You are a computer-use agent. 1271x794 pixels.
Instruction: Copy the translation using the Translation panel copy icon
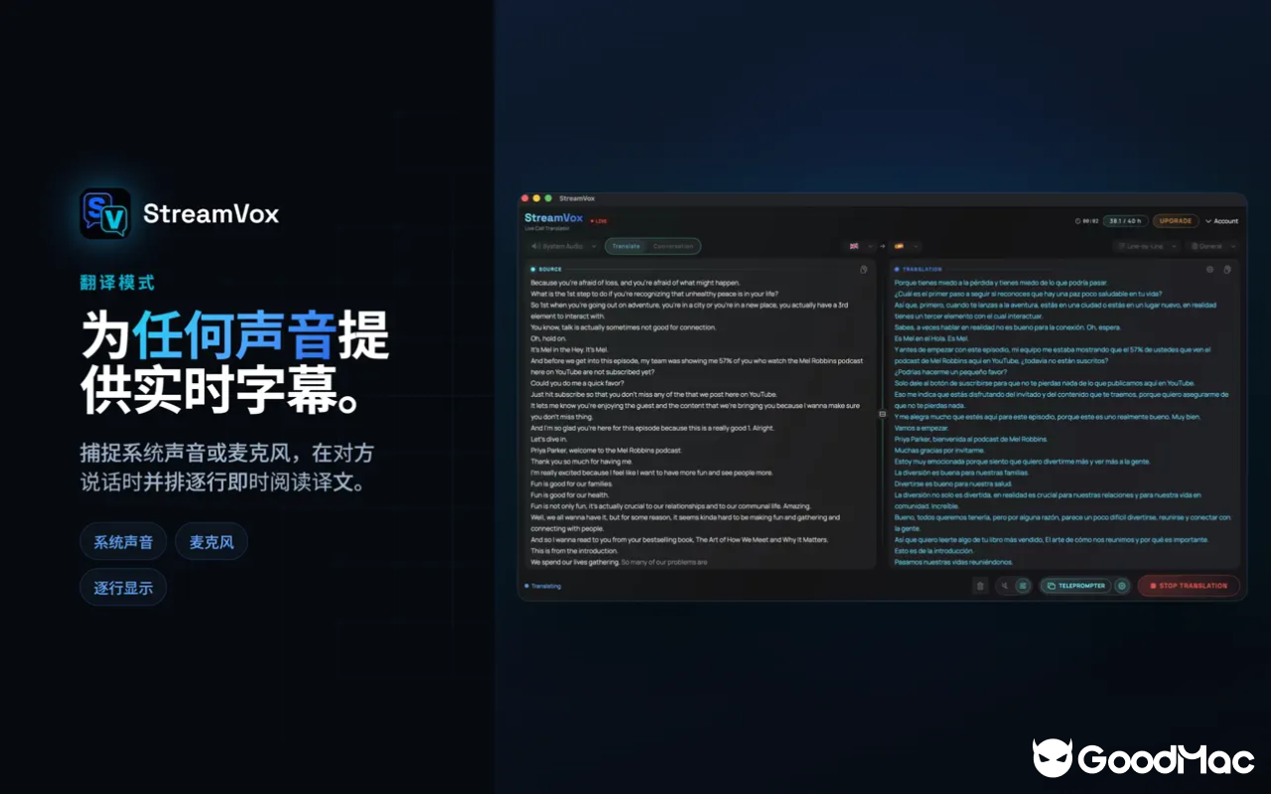[1227, 269]
